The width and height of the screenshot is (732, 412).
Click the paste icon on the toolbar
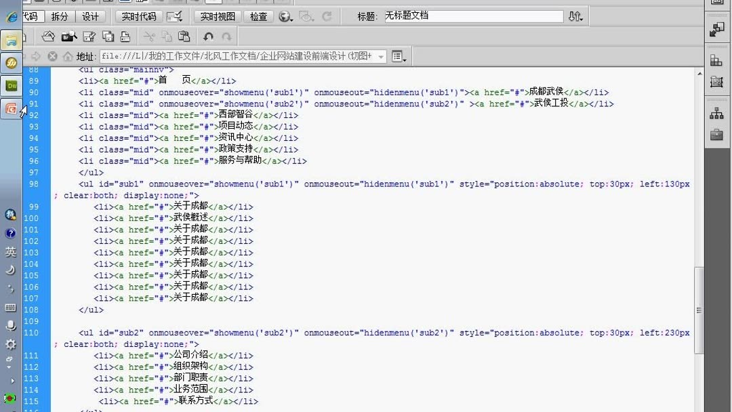tap(184, 37)
